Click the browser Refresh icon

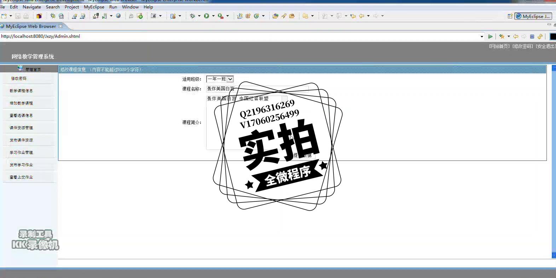point(540,37)
